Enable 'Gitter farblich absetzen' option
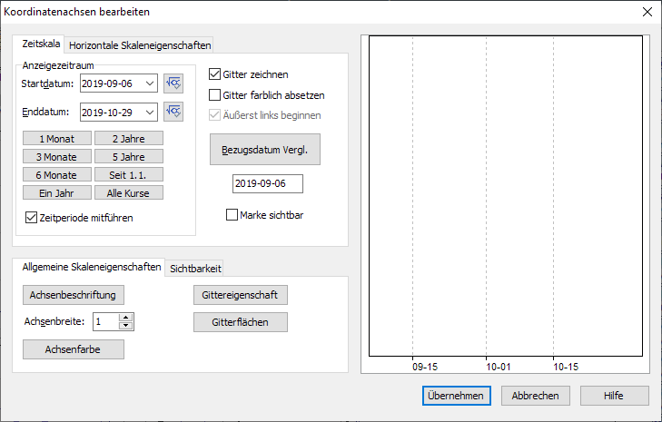Screen dimensions: 662x422 click(216, 94)
